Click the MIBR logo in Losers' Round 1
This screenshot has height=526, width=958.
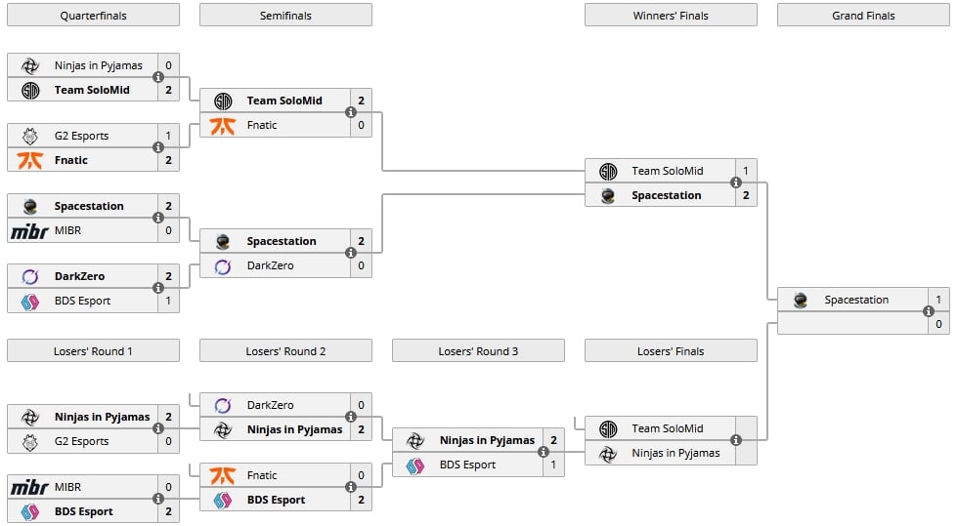pyautogui.click(x=29, y=487)
